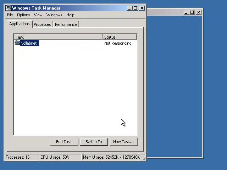Image resolution: width=227 pixels, height=170 pixels.
Task: Switch to the Processes tab
Action: (42, 24)
